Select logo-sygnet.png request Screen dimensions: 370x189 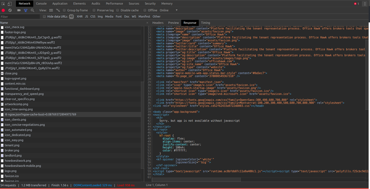pos(15,78)
